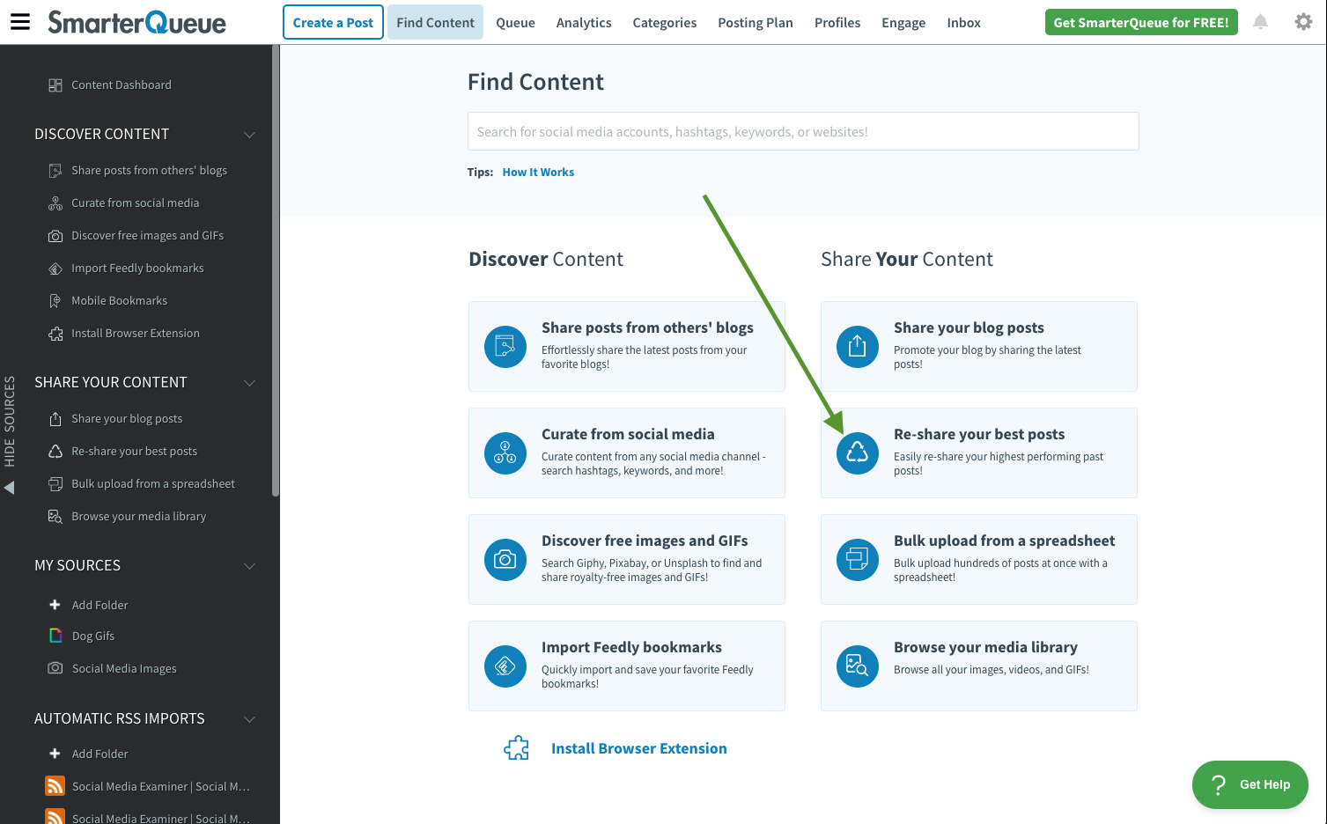Click the SmarterQueue logo
1327x824 pixels.
(x=136, y=22)
